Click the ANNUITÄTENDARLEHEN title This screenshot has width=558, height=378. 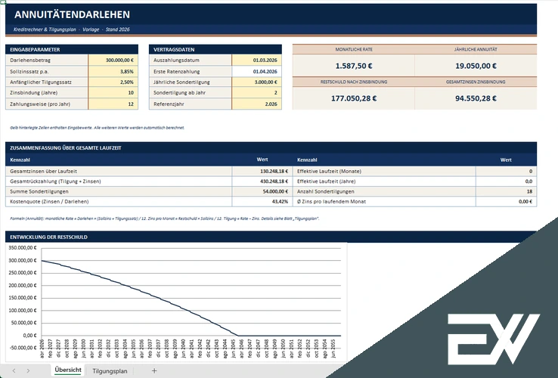tap(73, 14)
